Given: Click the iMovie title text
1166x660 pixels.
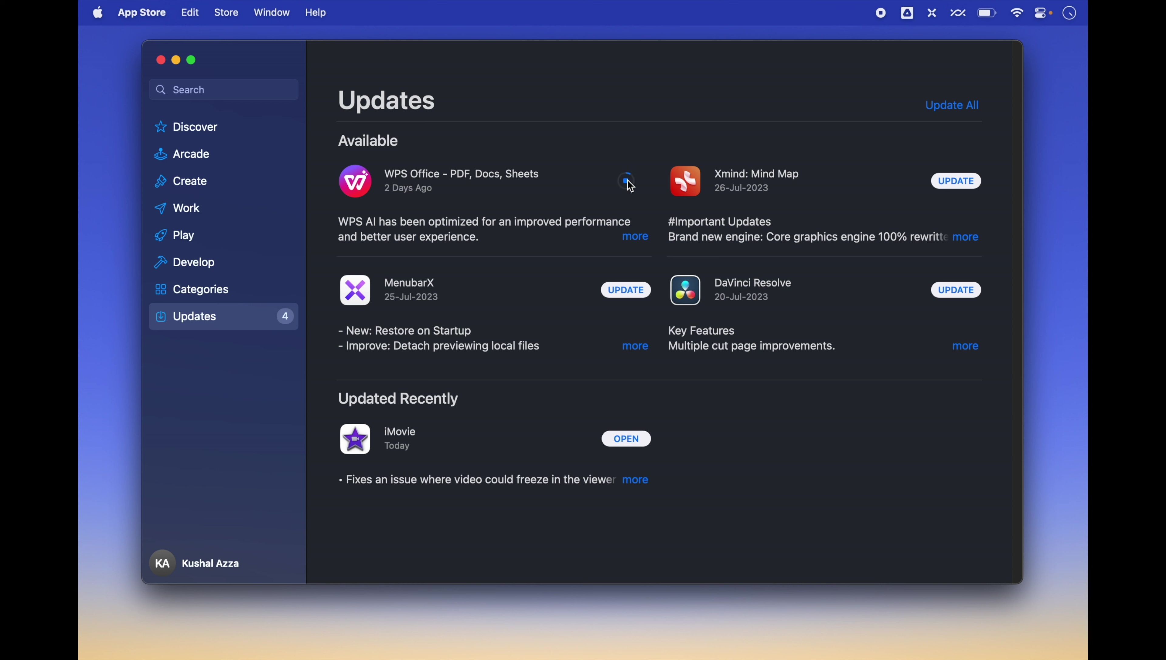Looking at the screenshot, I should coord(400,432).
